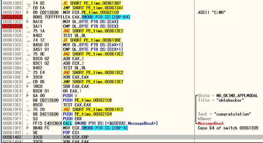Select address 003613C2 in the address column
Image resolution: width=263 pixels, height=143 pixels.
pos(12,22)
